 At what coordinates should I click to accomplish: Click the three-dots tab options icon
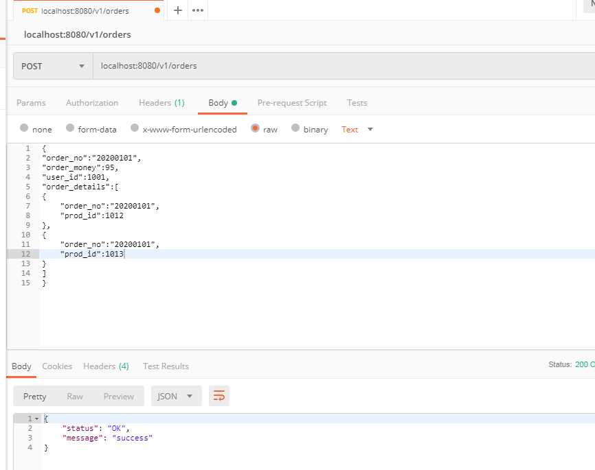(198, 10)
